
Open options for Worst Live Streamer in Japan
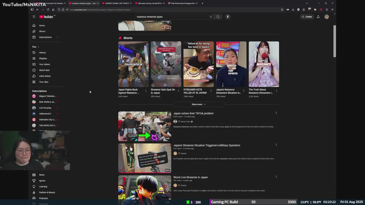pyautogui.click(x=276, y=177)
